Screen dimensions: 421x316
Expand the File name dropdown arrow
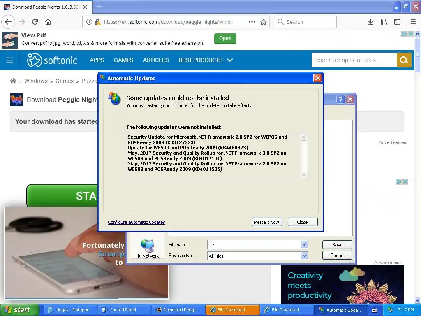tap(304, 244)
